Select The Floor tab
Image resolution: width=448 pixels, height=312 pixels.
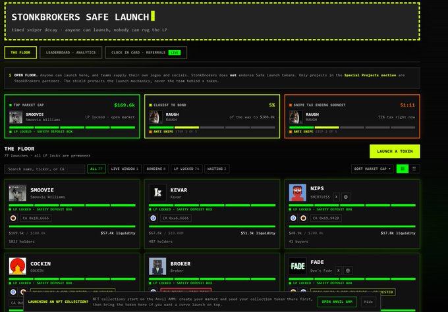point(20,53)
